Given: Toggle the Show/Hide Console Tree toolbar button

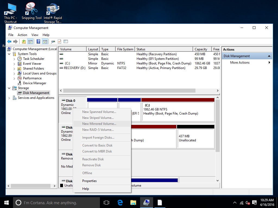Looking at the screenshot, I should point(30,41).
